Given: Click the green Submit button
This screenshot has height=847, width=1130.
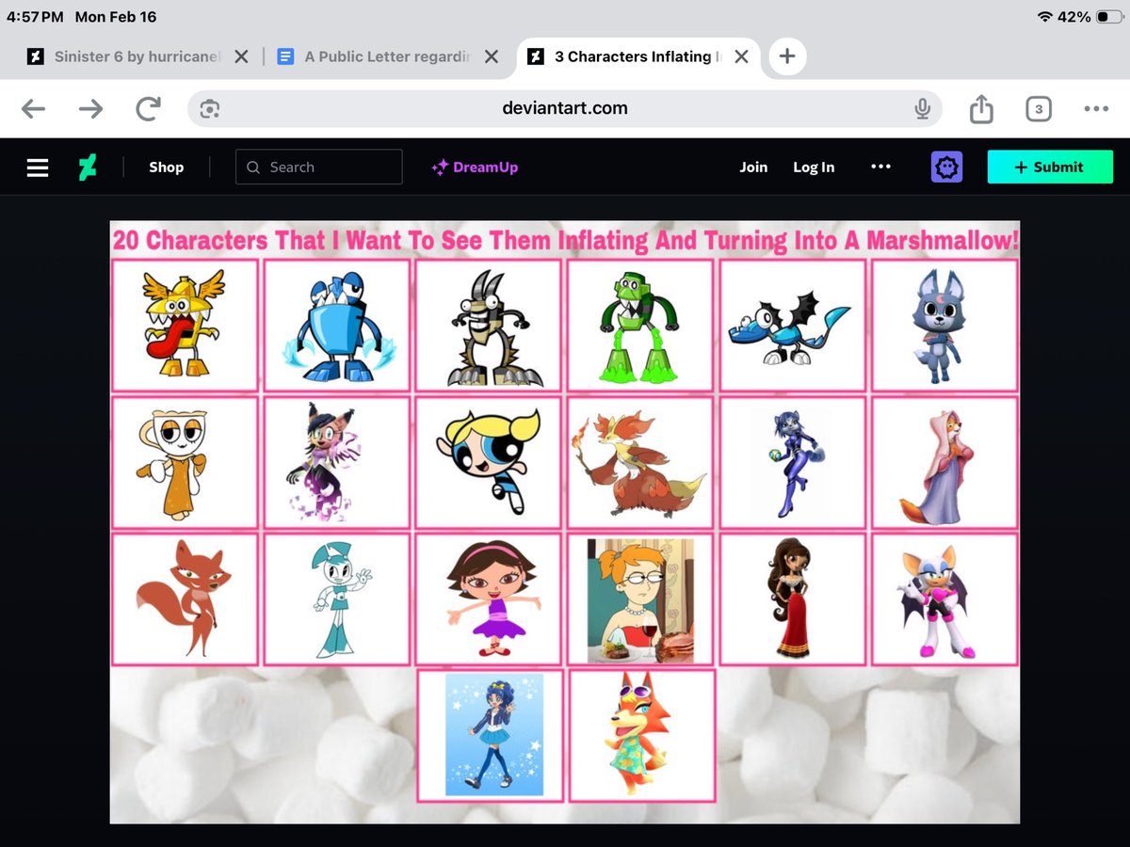Looking at the screenshot, I should point(1050,167).
